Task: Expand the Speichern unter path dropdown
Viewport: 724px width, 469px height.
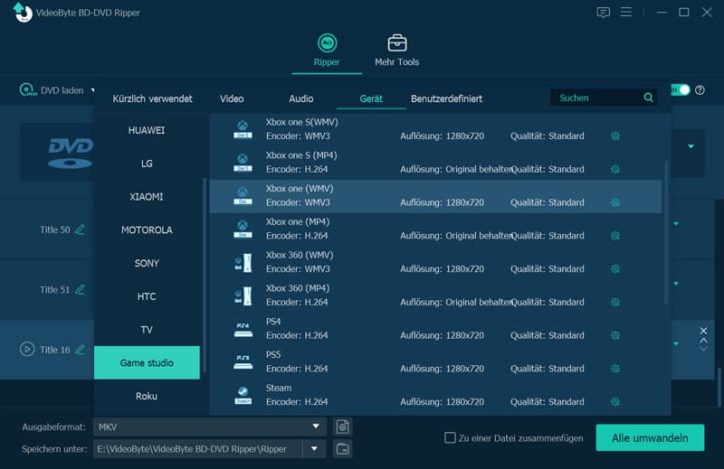Action: pos(314,448)
